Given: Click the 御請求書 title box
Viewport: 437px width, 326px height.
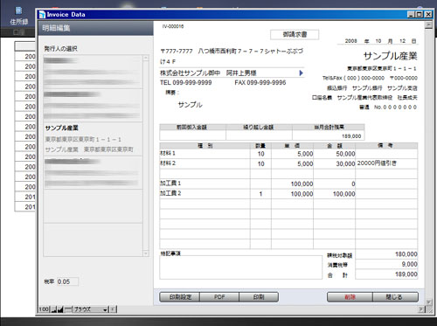Looking at the screenshot, I should [295, 34].
